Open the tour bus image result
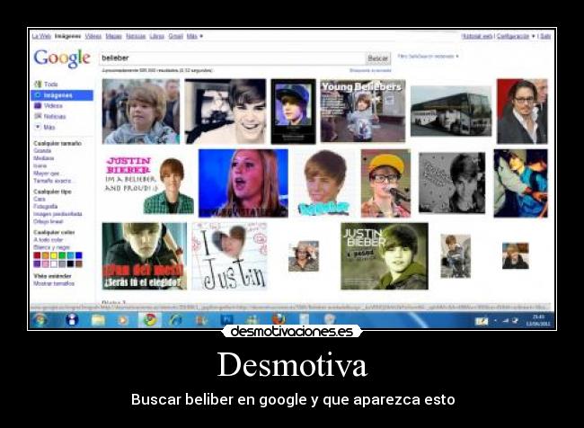584x428 pixels. 451,111
